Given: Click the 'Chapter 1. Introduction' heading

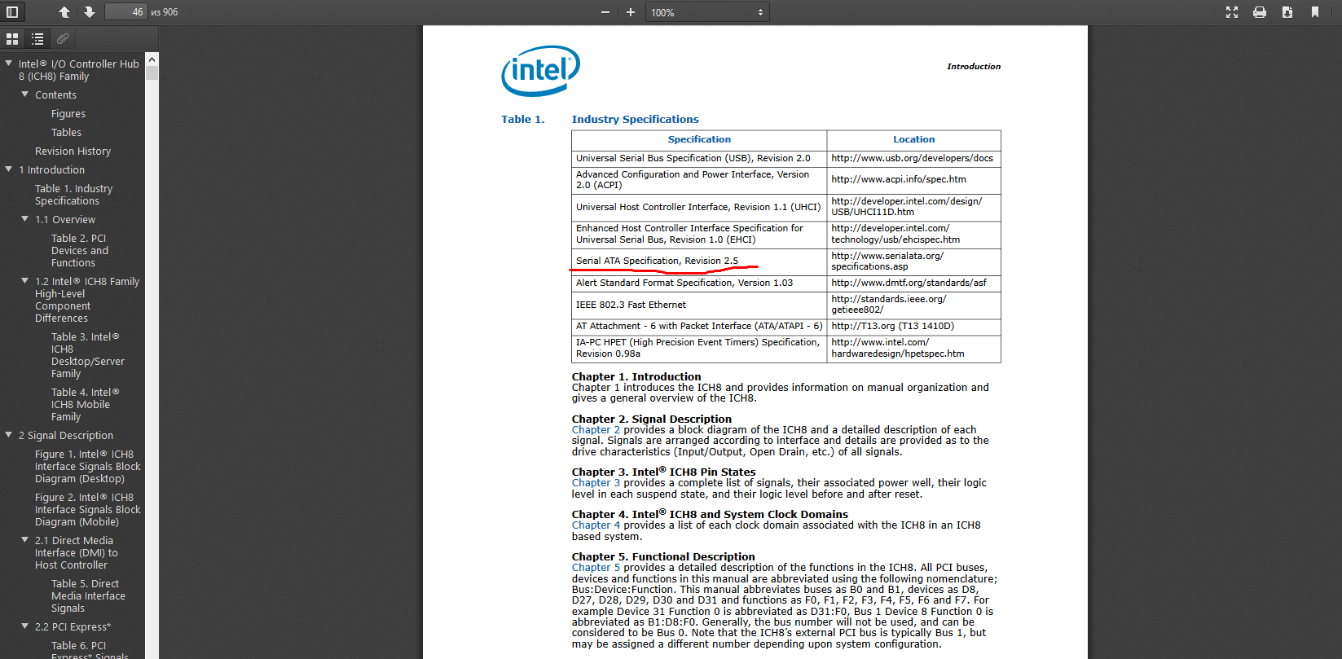Looking at the screenshot, I should (x=636, y=377).
